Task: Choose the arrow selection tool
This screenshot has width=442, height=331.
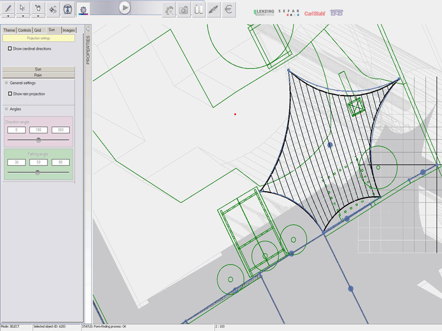Action: pyautogui.click(x=23, y=7)
